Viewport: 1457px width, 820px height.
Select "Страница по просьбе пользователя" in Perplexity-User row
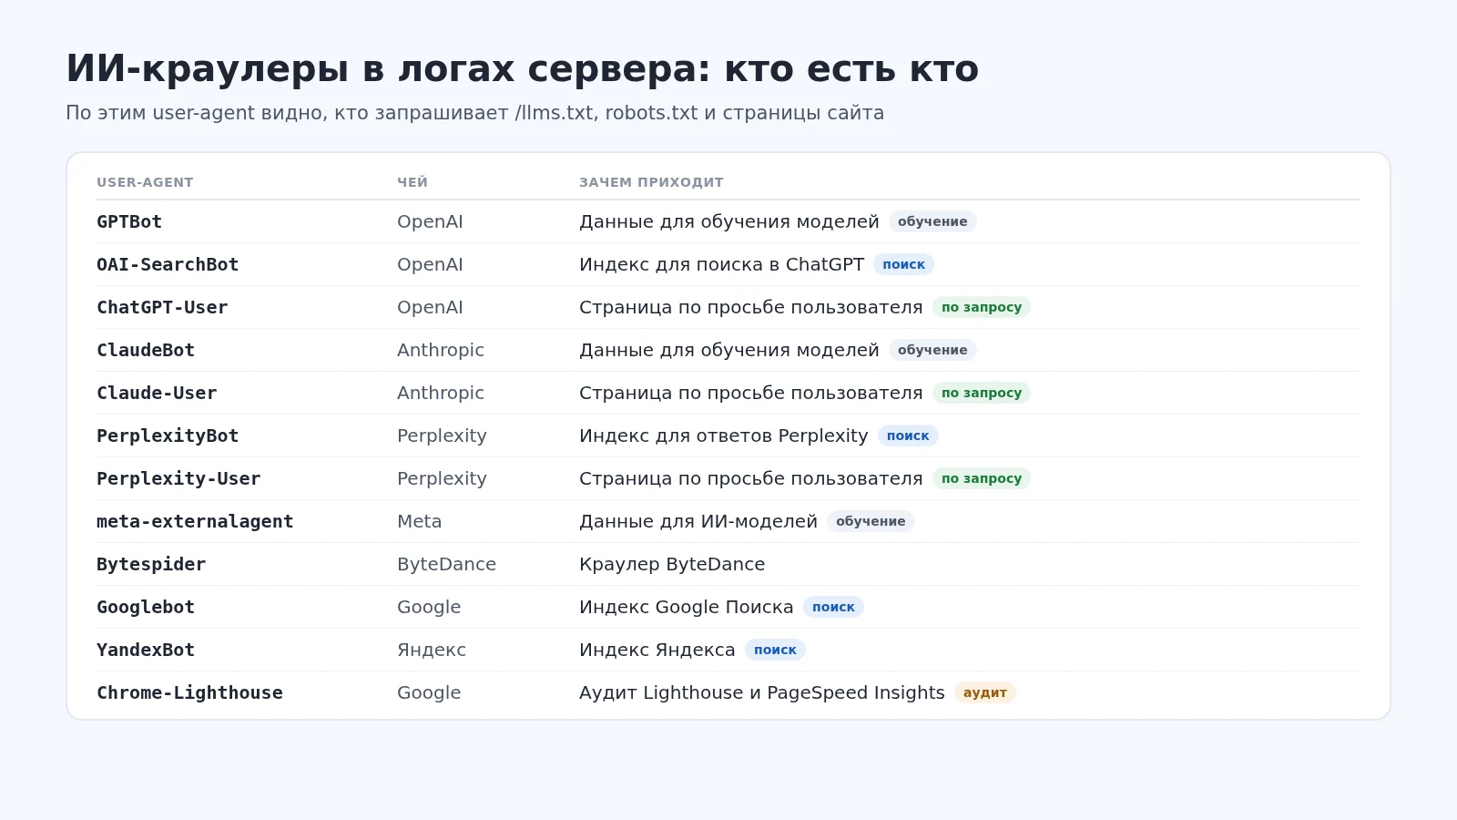pos(751,478)
